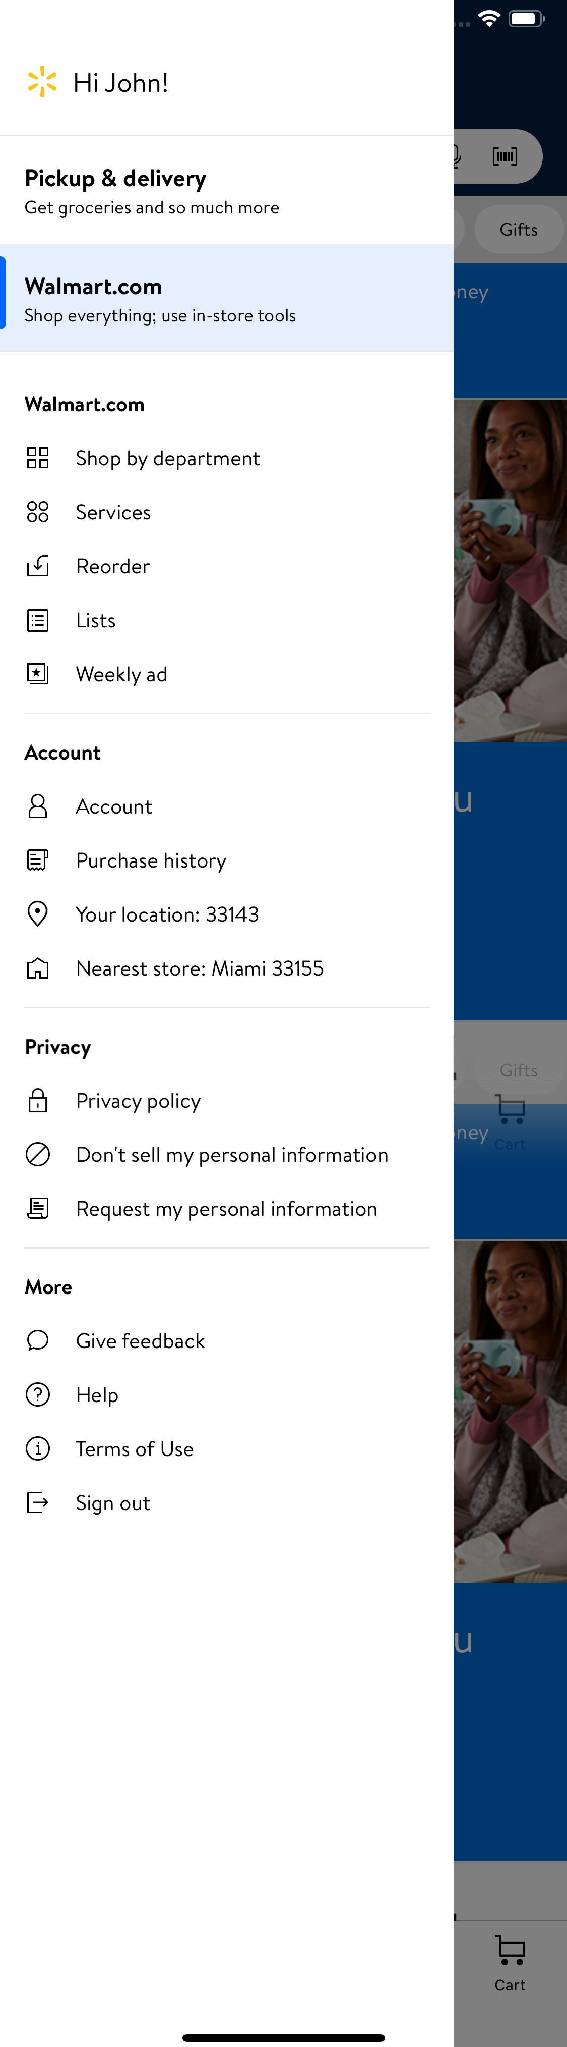Click the Weekly ad star icon
The image size is (567, 2047).
click(37, 674)
